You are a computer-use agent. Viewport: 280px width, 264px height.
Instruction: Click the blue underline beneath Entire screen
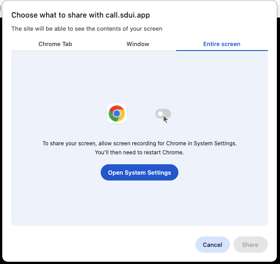tap(222, 51)
